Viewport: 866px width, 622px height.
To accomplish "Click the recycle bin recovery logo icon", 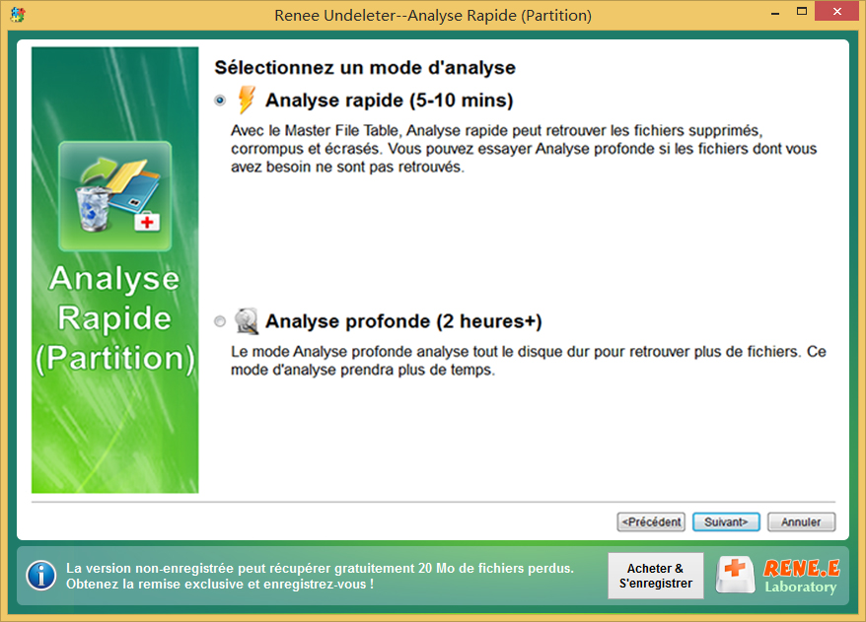I will (x=114, y=196).
